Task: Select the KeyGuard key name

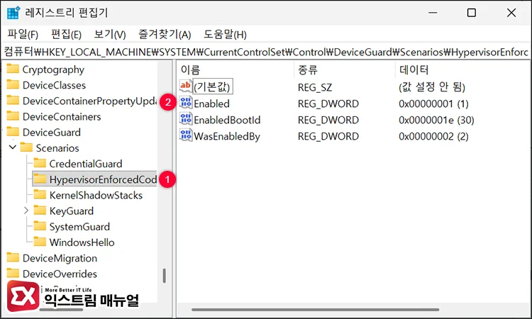Action: point(71,211)
